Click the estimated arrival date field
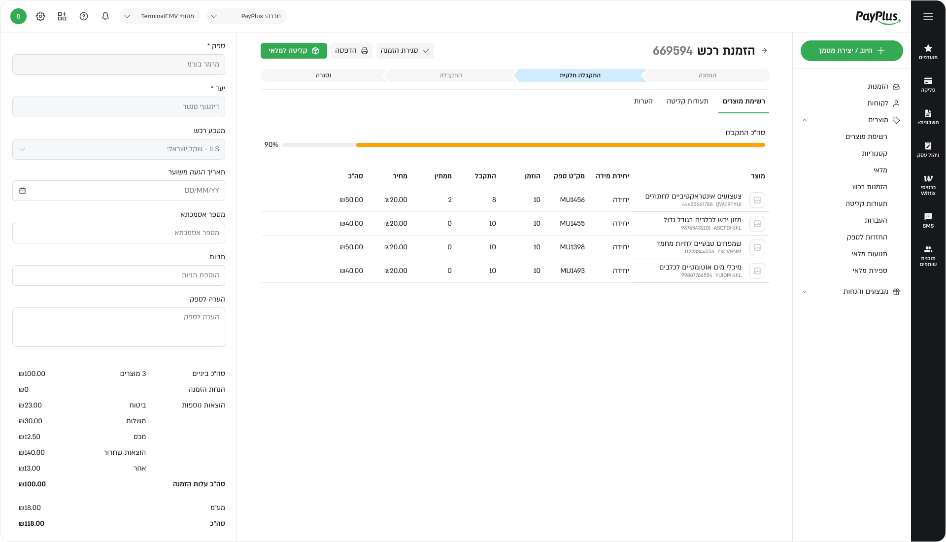The image size is (946, 542). click(118, 191)
